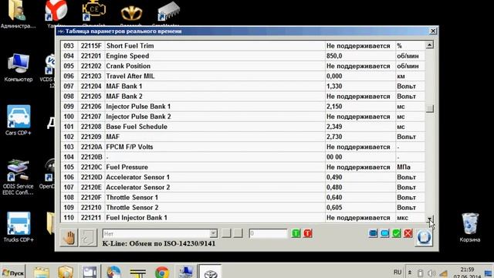494x278 pixels.
Task: Click the numeric input field showing 0
Action: tap(268, 233)
